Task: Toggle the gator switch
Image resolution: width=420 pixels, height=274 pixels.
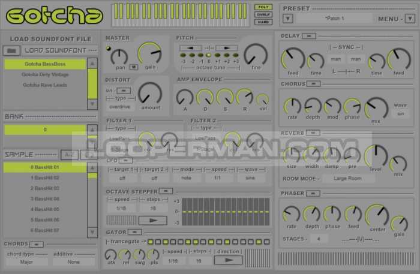Action: tap(135, 232)
